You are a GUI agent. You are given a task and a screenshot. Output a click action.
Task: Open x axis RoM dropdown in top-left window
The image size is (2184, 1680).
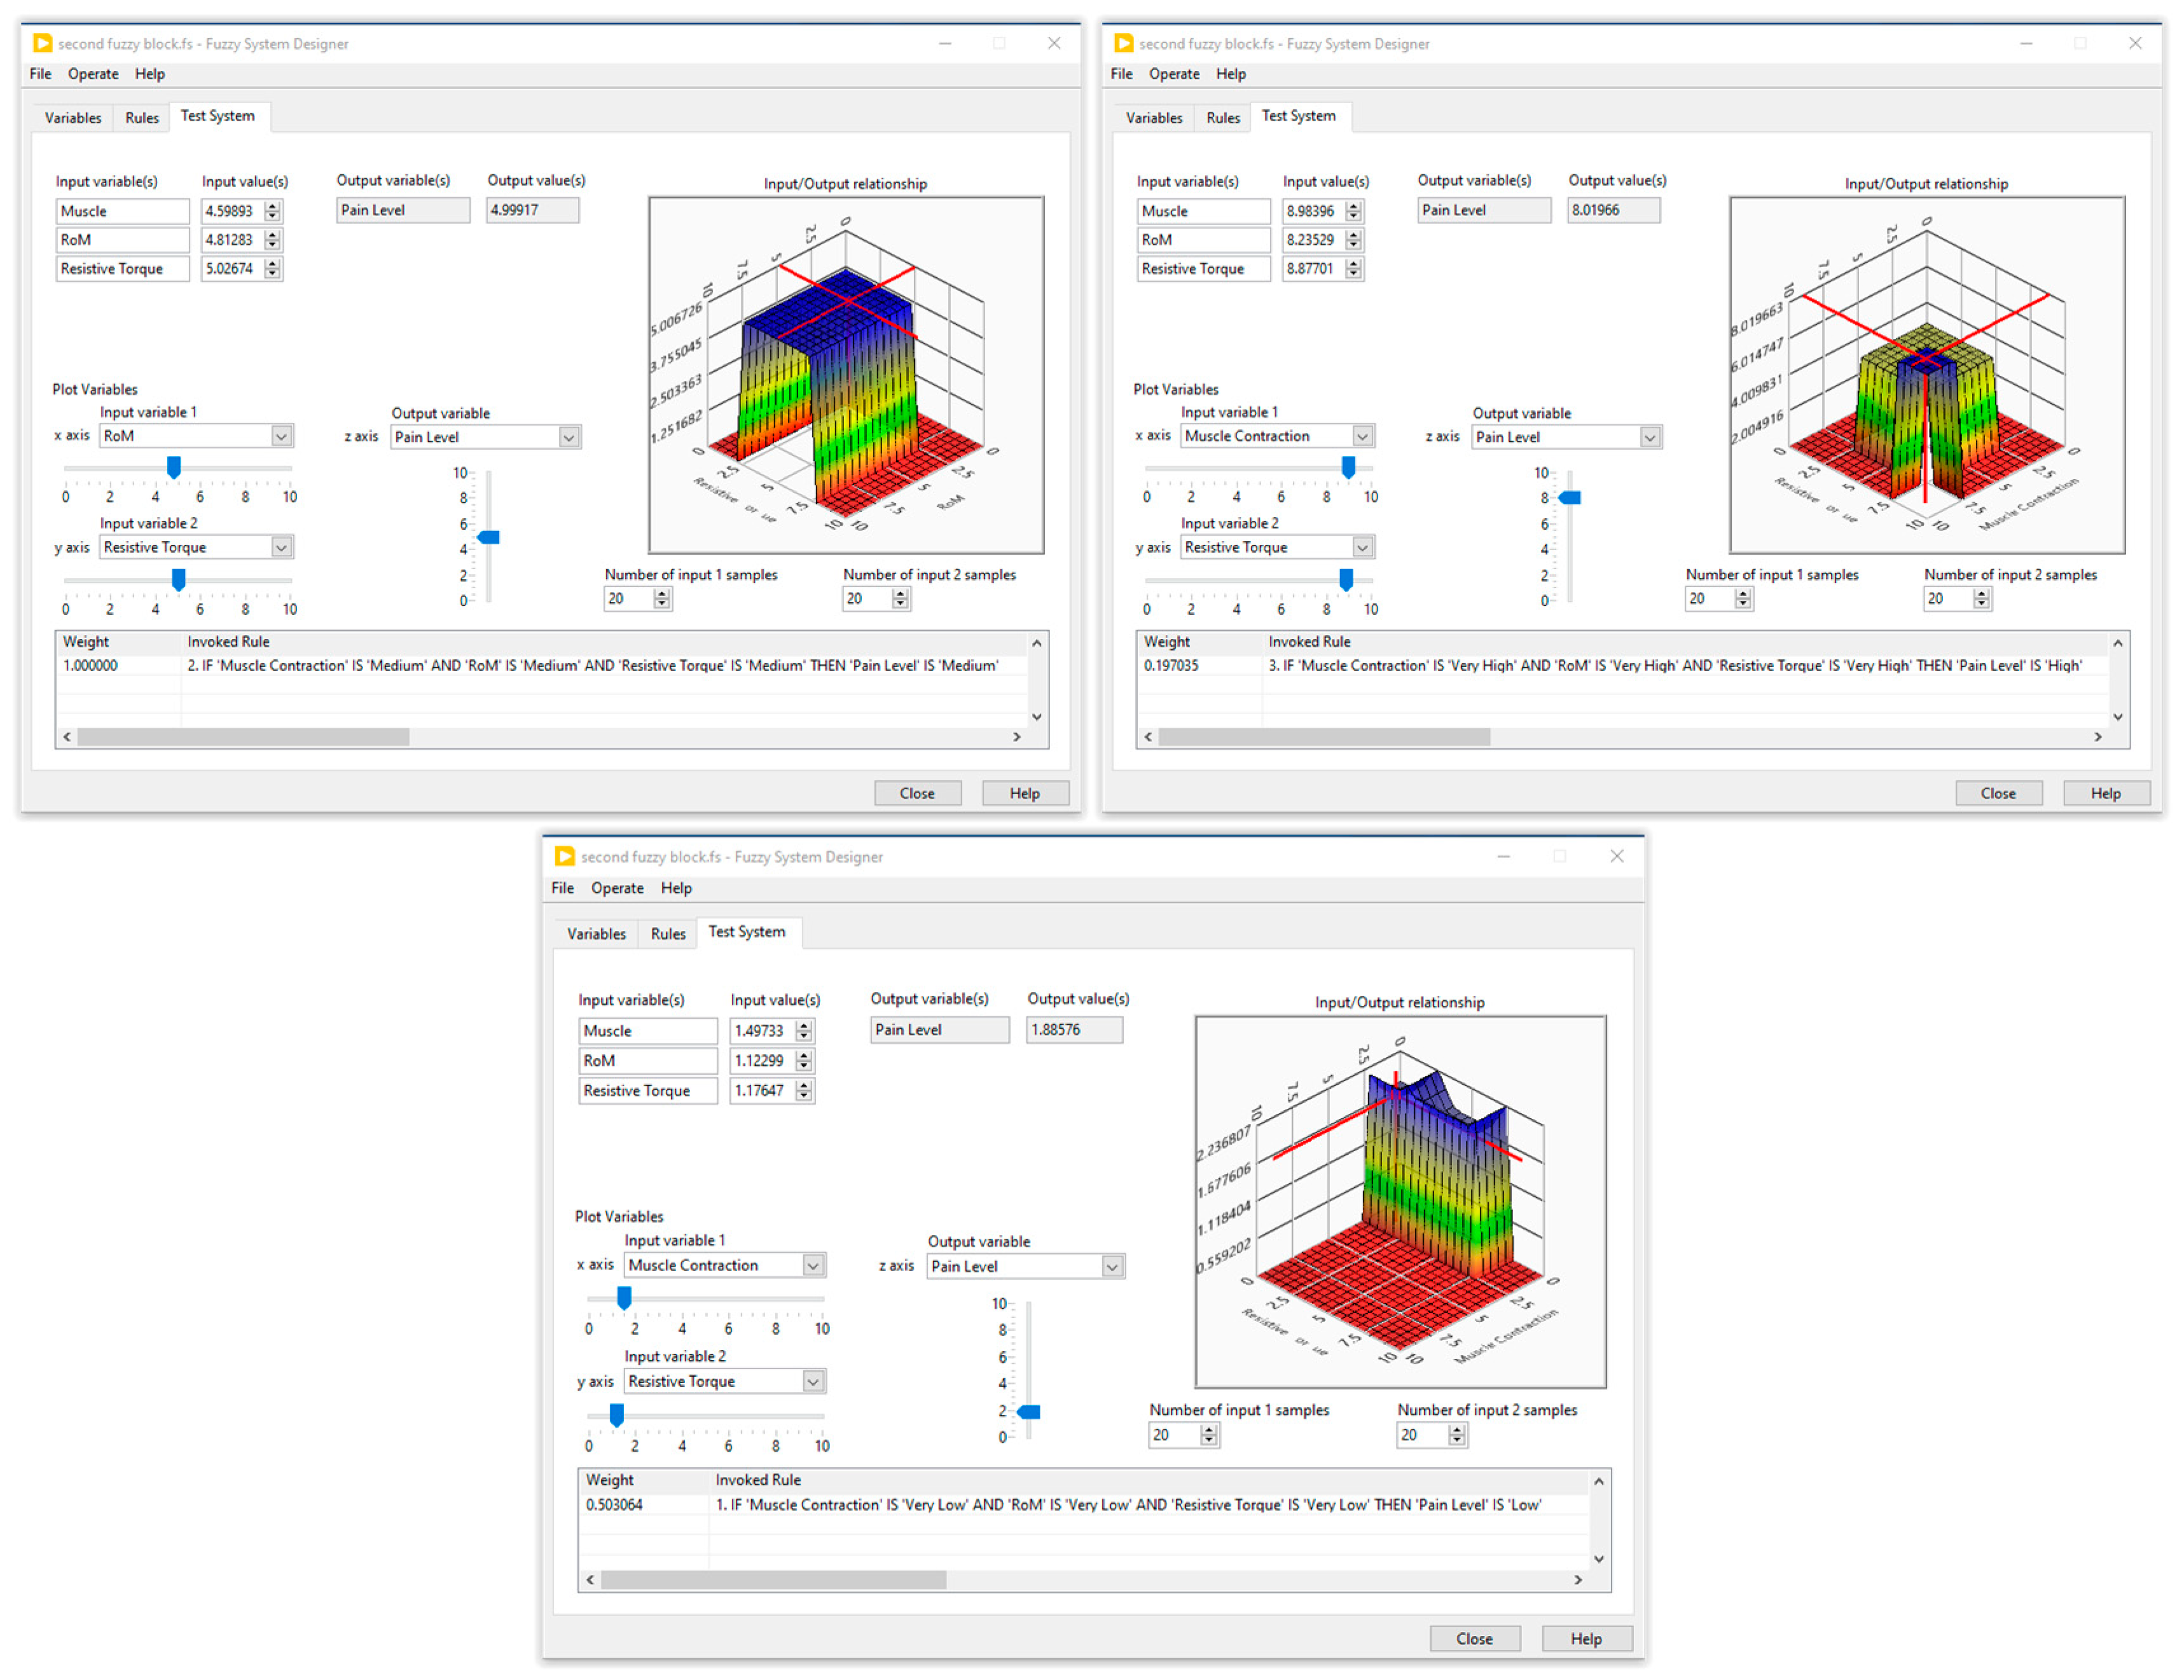pyautogui.click(x=282, y=436)
